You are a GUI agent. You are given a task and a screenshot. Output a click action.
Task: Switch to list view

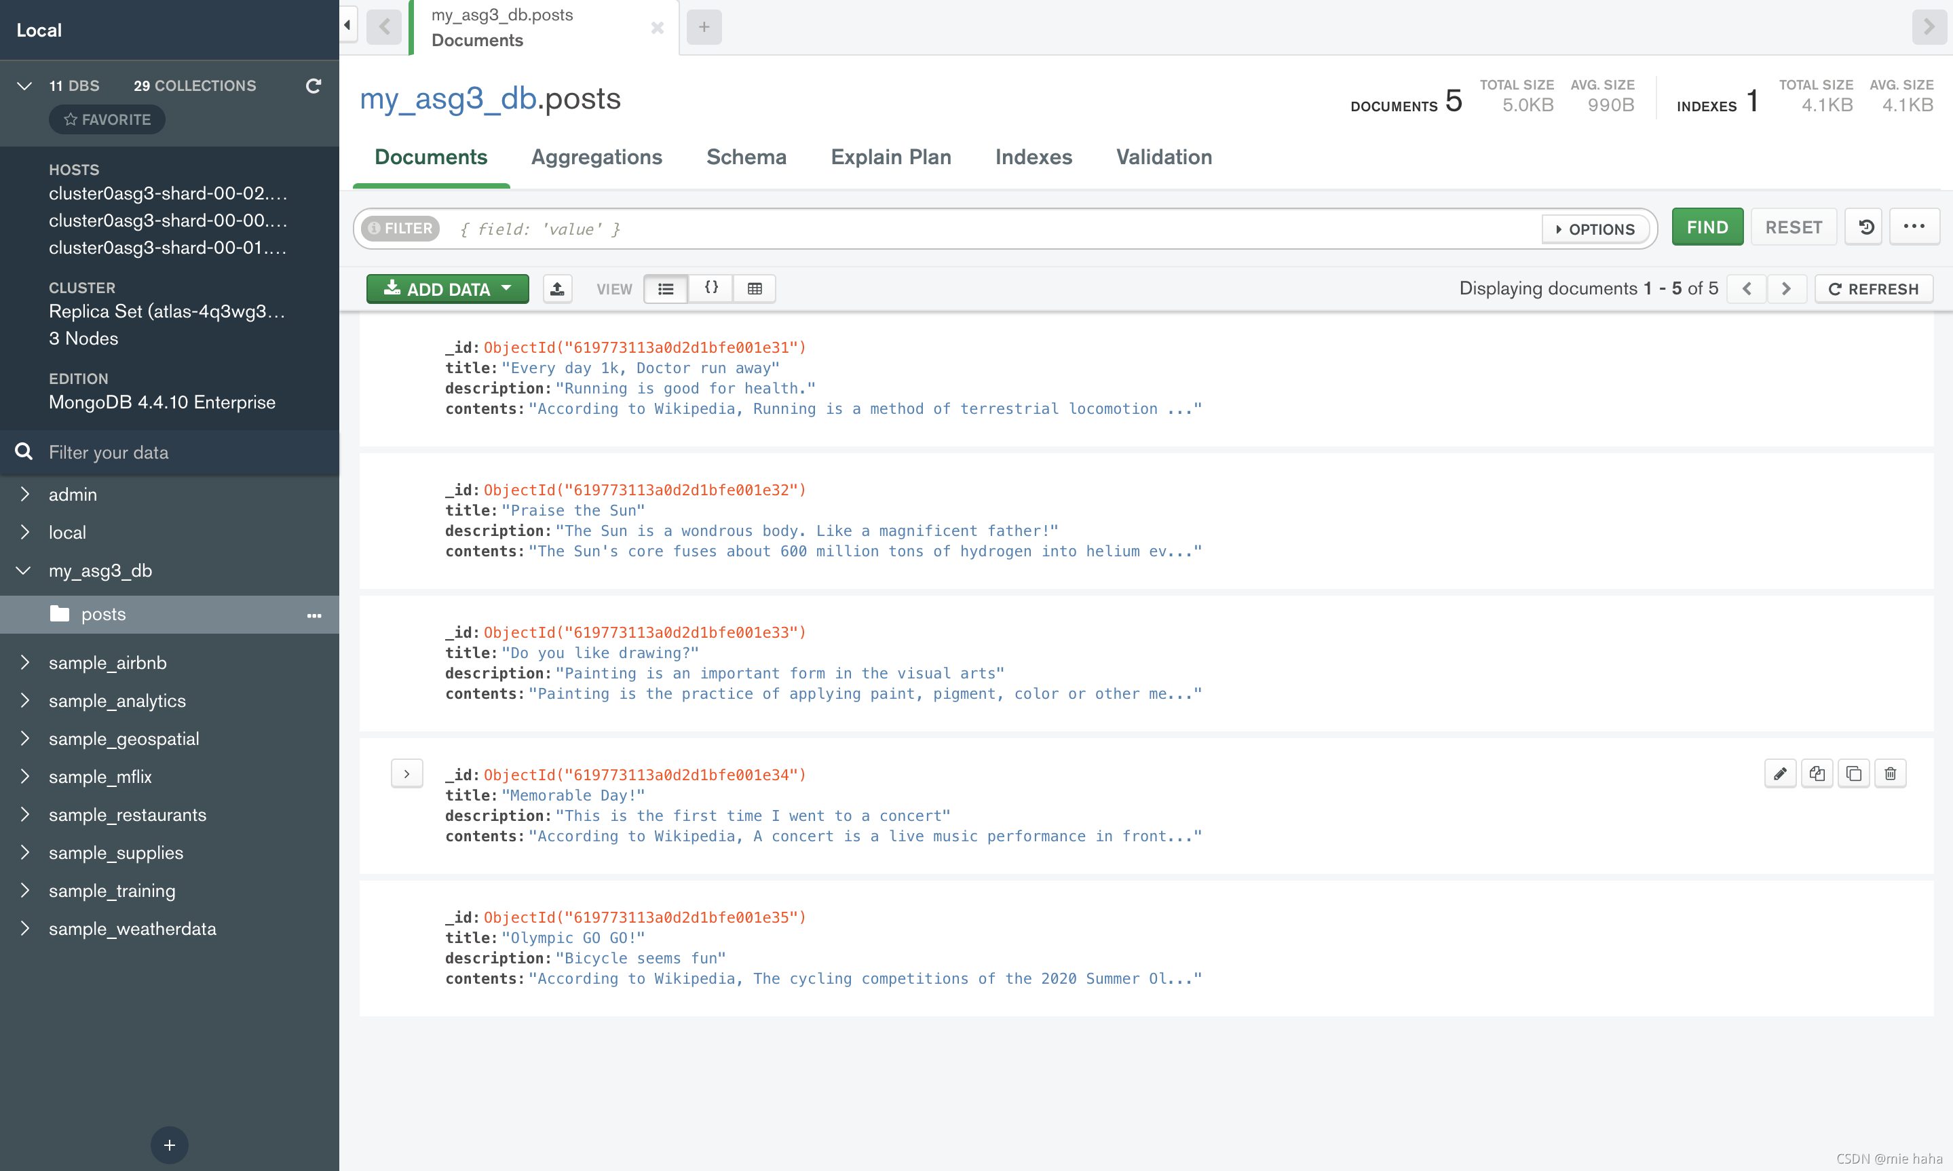pos(666,289)
